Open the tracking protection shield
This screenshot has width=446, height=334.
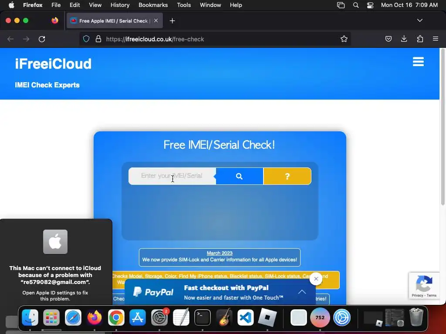[86, 39]
